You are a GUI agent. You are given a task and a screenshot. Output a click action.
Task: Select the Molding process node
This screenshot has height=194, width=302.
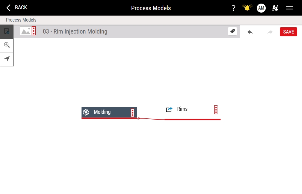(x=109, y=113)
